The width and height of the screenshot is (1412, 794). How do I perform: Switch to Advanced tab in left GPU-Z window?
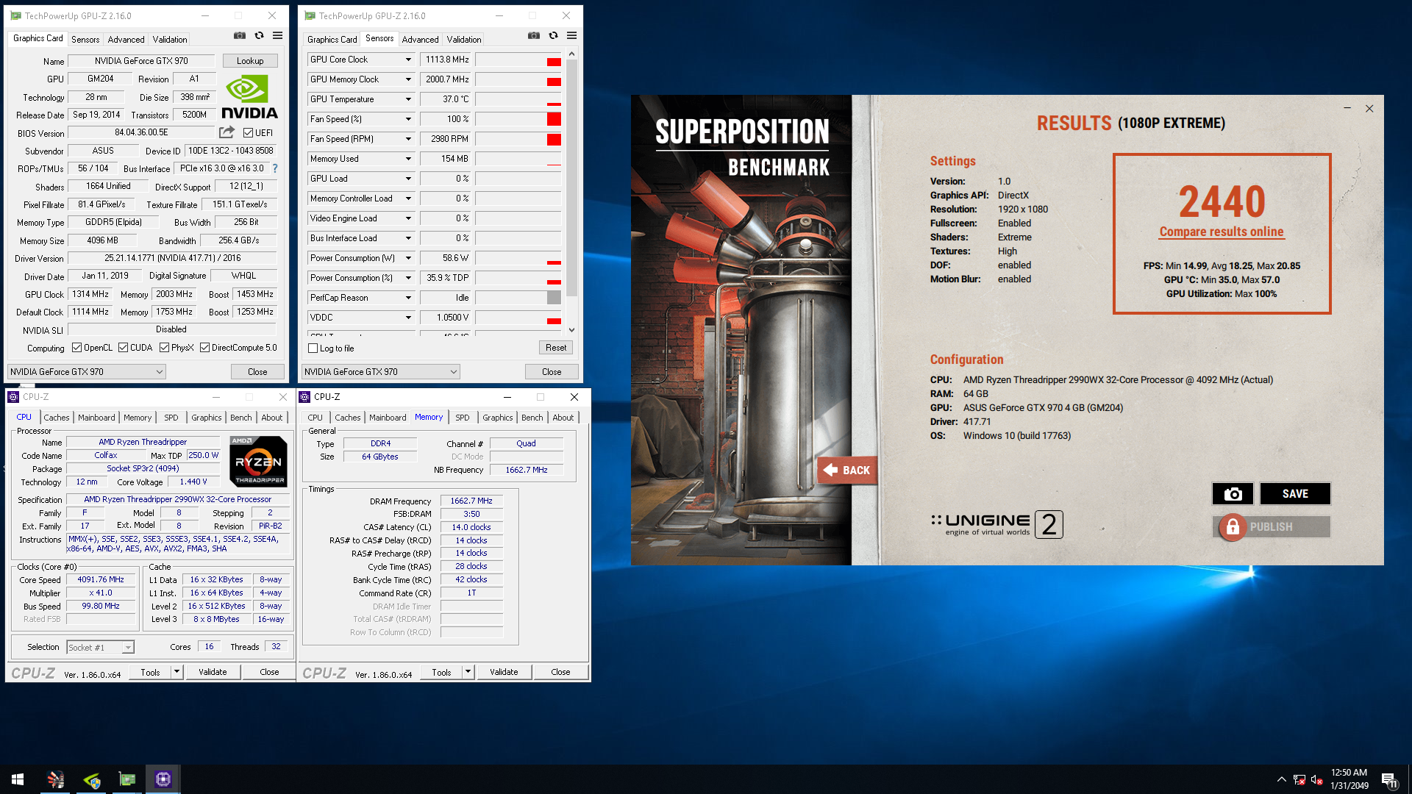click(126, 40)
